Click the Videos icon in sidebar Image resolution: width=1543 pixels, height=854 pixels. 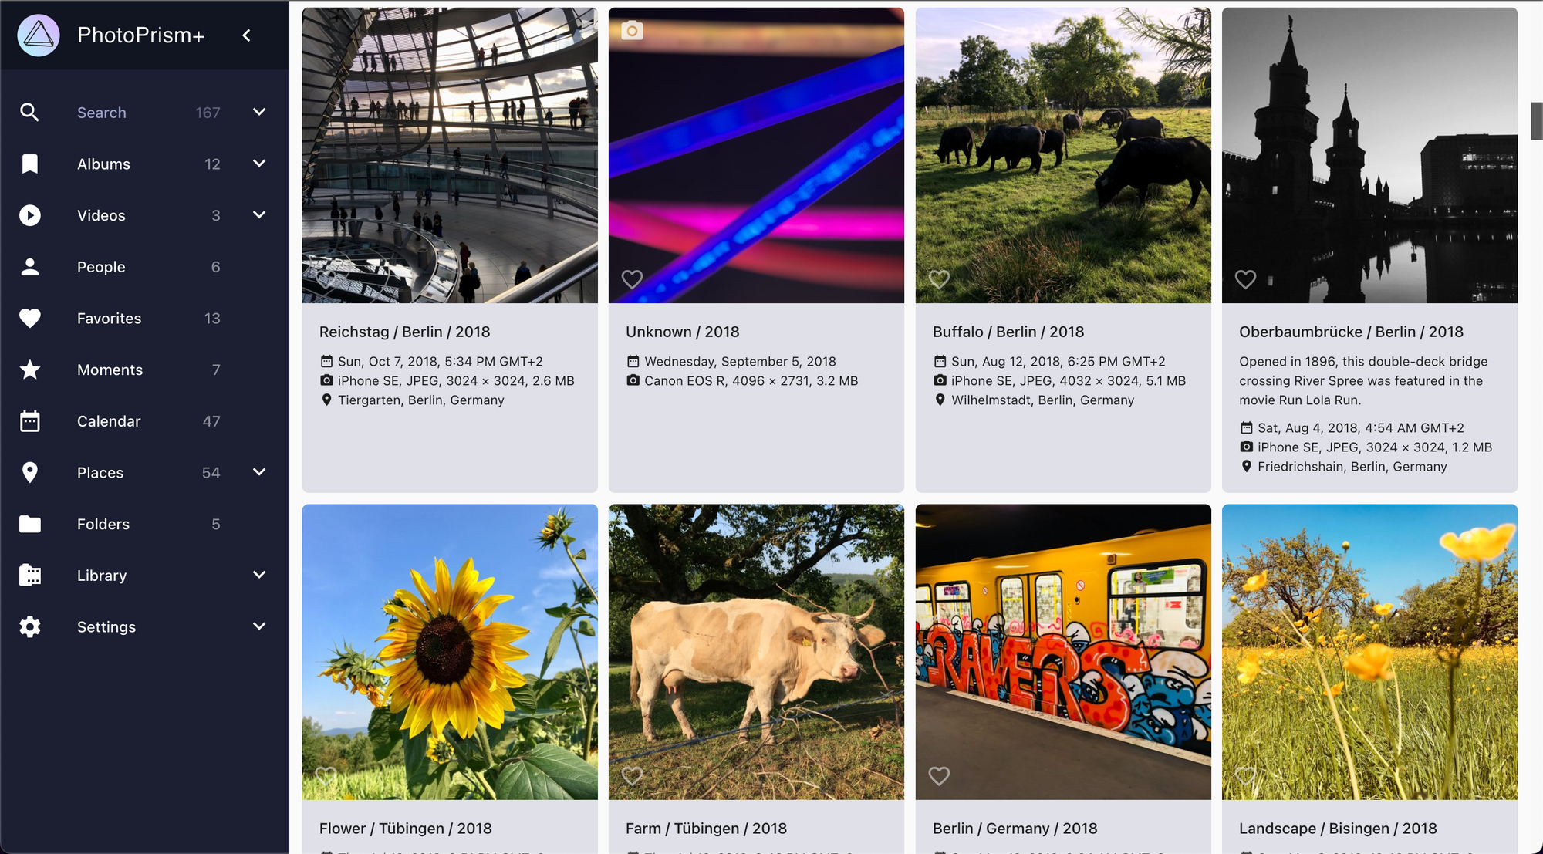(x=31, y=214)
